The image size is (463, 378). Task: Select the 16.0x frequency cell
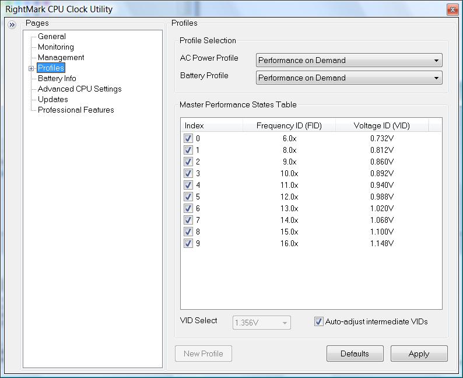[289, 243]
